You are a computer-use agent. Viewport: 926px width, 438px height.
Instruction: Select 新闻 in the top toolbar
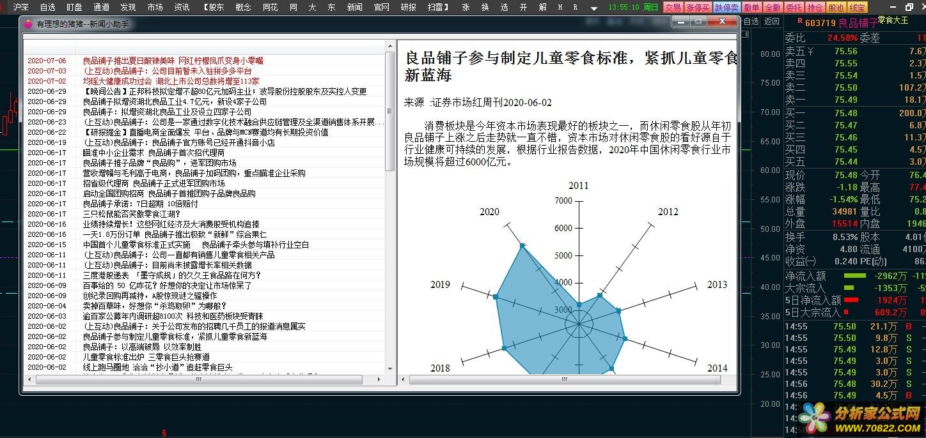pos(354,7)
